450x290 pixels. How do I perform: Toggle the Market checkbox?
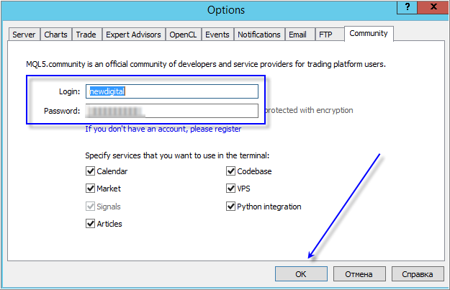click(90, 189)
